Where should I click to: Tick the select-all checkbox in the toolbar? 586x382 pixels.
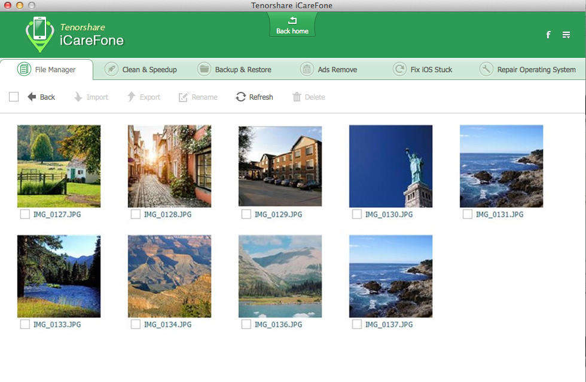(14, 97)
